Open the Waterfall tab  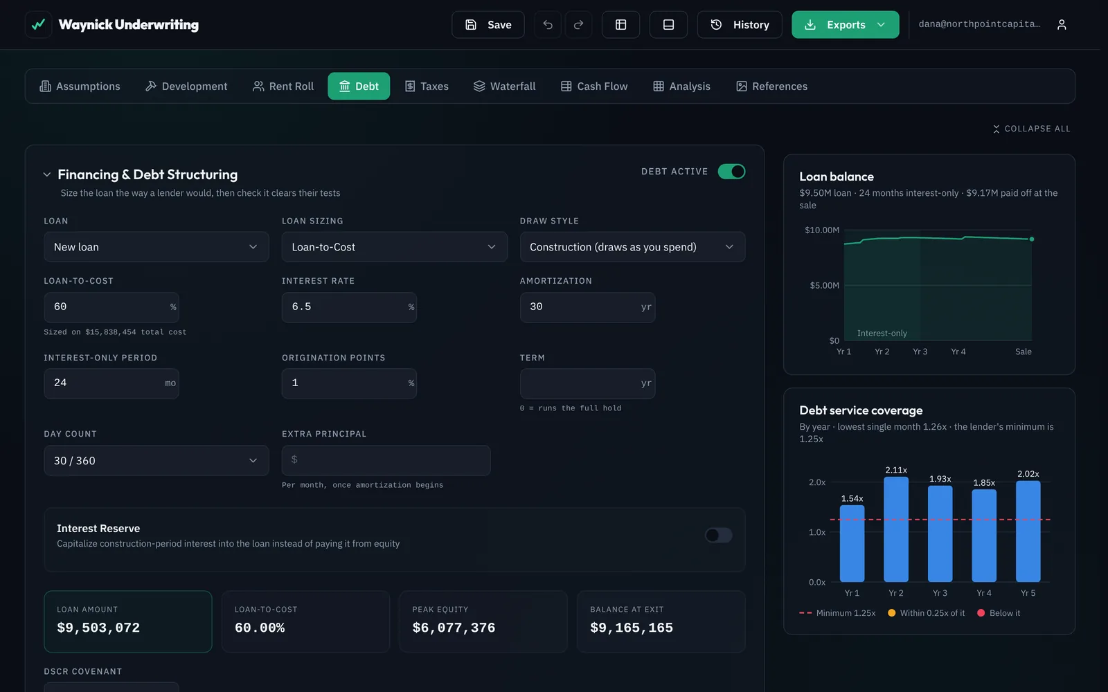[505, 86]
